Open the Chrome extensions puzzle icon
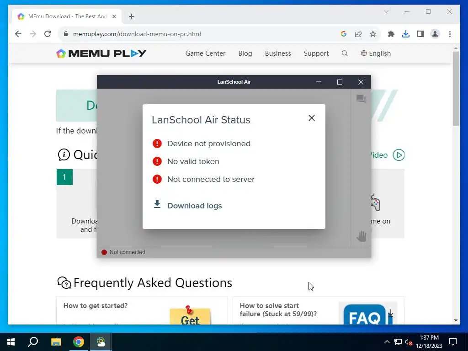The height and width of the screenshot is (351, 468). [391, 34]
